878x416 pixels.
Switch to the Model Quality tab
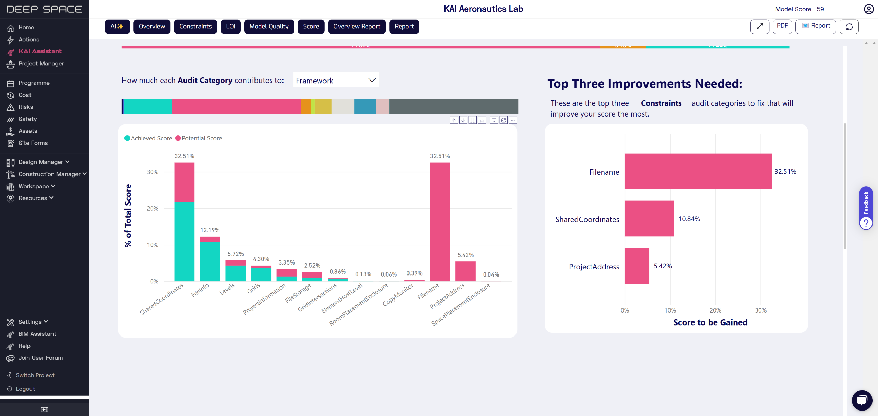coord(269,26)
